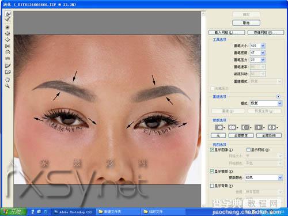Open the 画笔大小 dropdown arrow

pyautogui.click(x=263, y=46)
